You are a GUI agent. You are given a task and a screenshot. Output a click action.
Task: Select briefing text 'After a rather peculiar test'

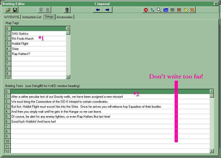pyautogui.click(x=110, y=97)
